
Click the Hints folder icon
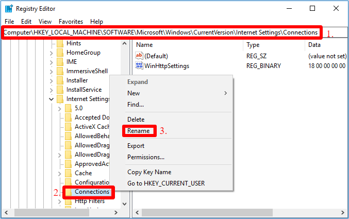click(x=60, y=43)
